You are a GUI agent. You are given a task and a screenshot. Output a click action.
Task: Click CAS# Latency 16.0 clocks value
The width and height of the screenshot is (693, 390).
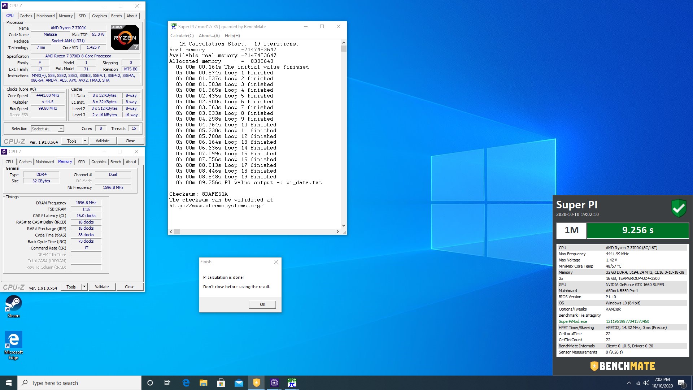[x=86, y=216]
